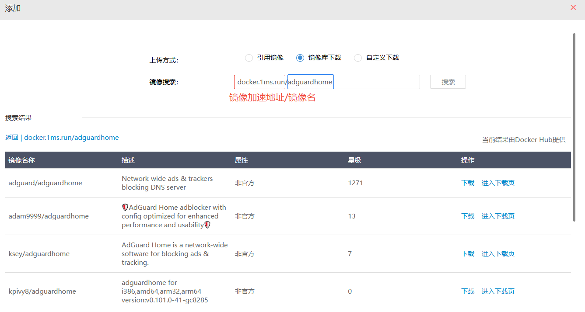Open the docker.1ms.run/adguardhome breadcrumb link
Image resolution: width=585 pixels, height=312 pixels.
71,137
